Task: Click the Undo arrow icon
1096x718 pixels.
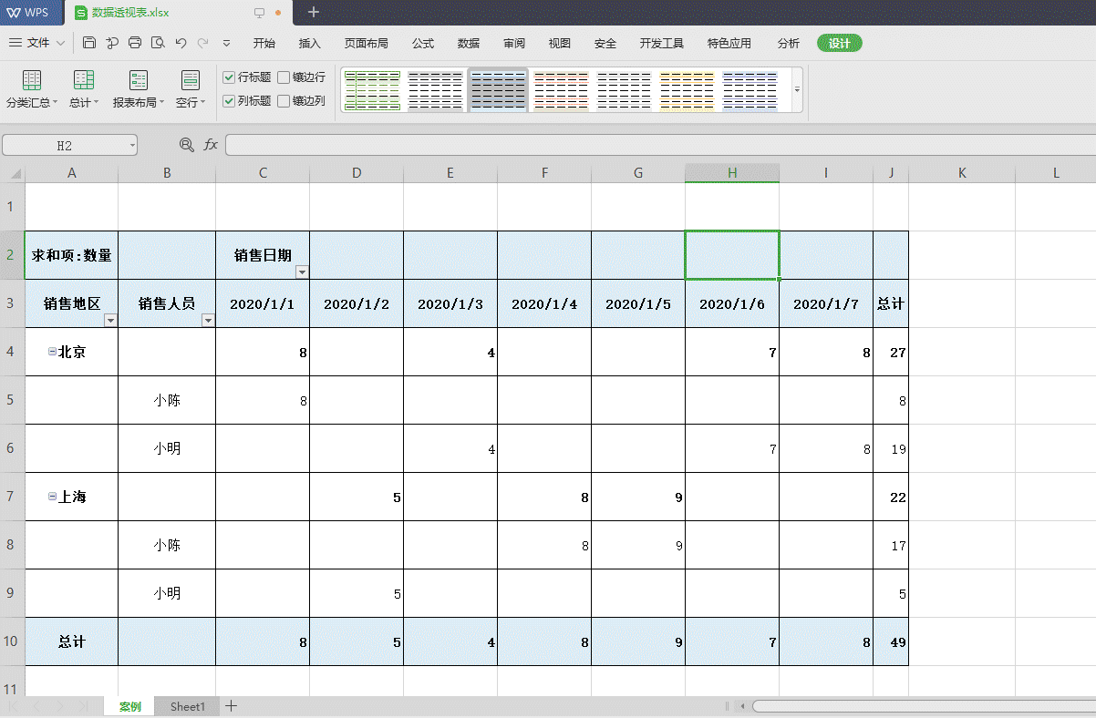Action: 181,43
